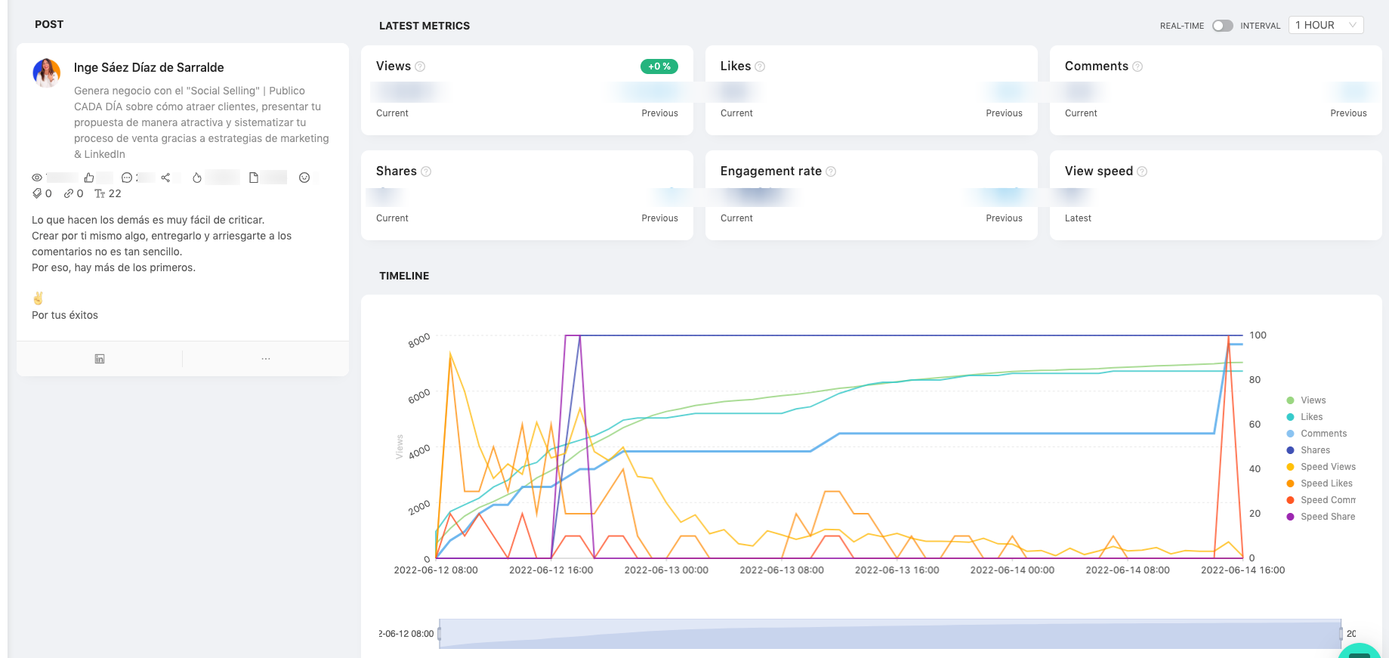
Task: Open the 1 HOUR interval dropdown
Action: pyautogui.click(x=1326, y=25)
